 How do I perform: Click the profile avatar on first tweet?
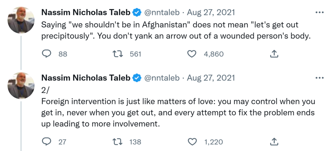pyautogui.click(x=21, y=20)
